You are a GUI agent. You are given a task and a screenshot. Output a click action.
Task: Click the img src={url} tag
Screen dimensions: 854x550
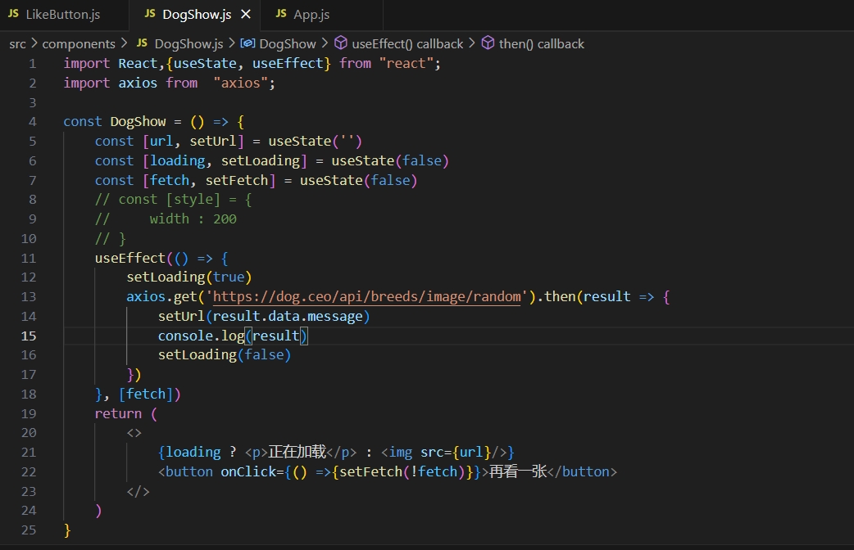pyautogui.click(x=444, y=453)
